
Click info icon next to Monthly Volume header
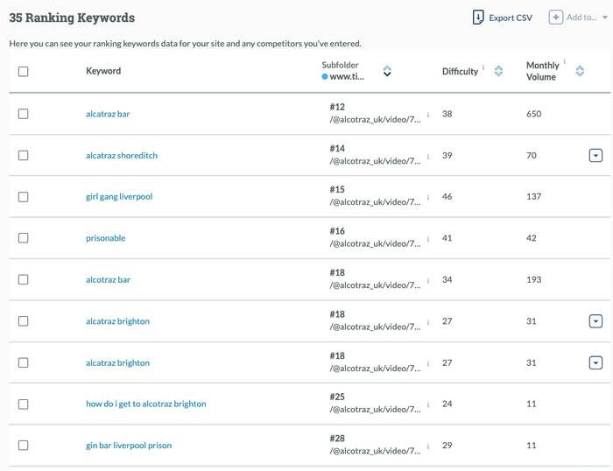click(565, 62)
